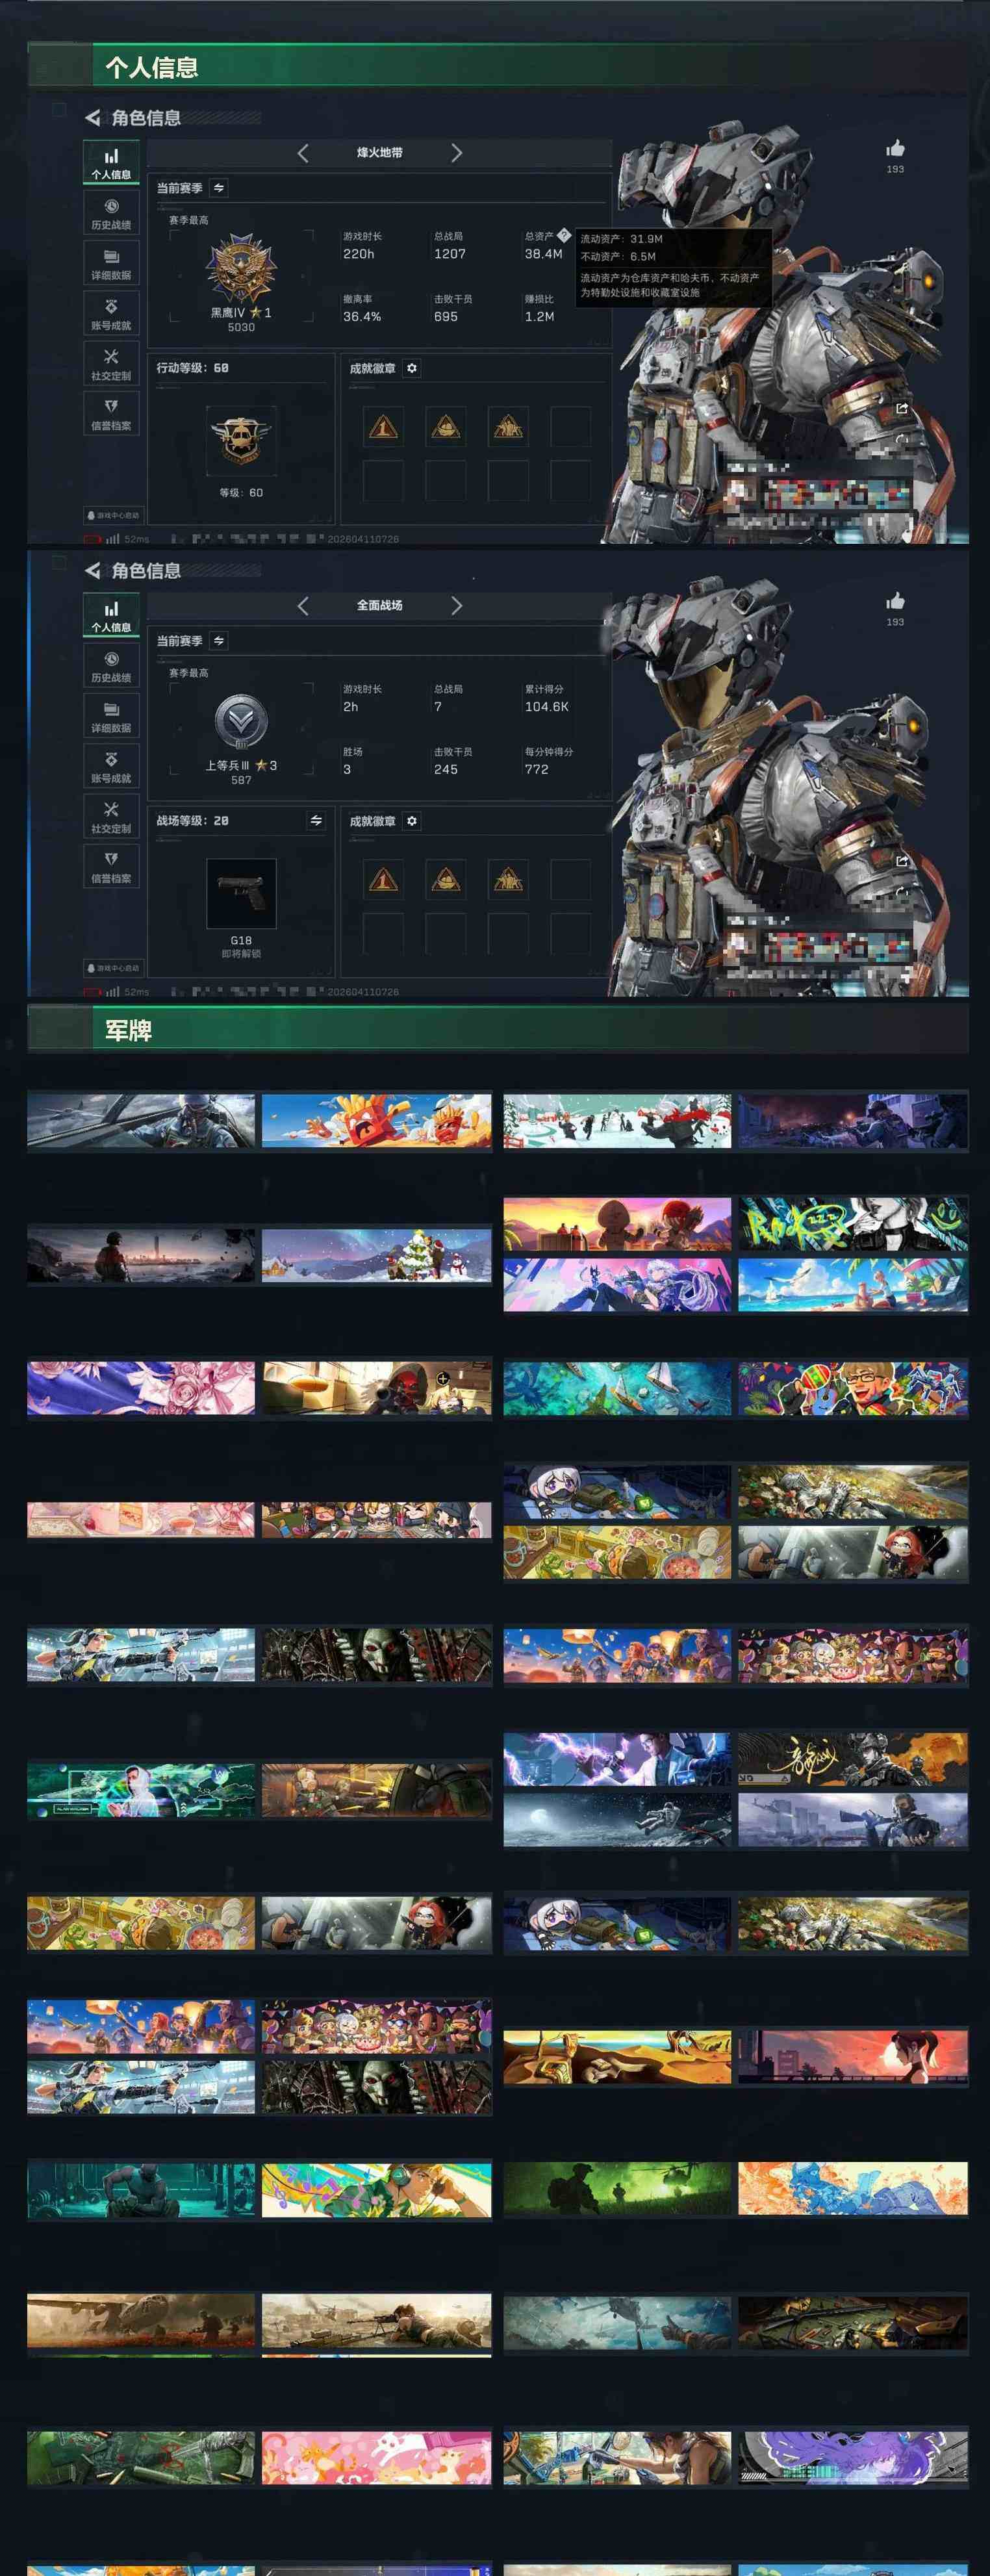Select the 累计得分 value 104.6K
This screenshot has width=990, height=2576.
(x=547, y=707)
